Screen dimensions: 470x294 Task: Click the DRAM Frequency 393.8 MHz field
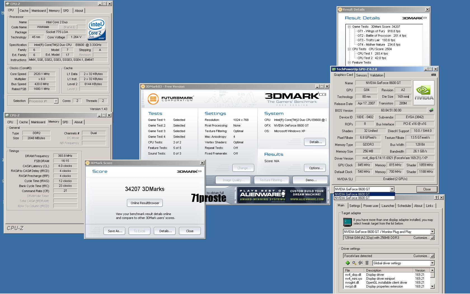coord(65,156)
